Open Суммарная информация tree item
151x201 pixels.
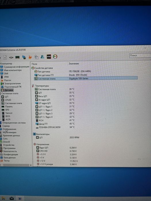click(16, 67)
